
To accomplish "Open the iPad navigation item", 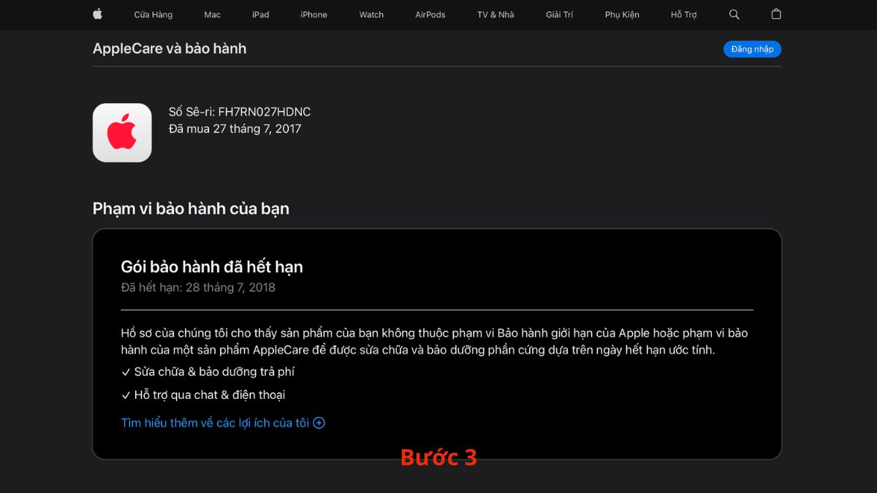I will pos(260,14).
